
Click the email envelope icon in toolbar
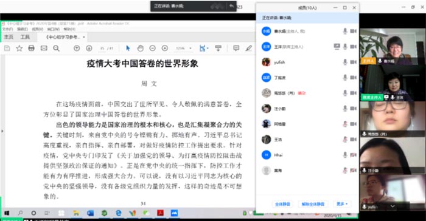pyautogui.click(x=44, y=48)
